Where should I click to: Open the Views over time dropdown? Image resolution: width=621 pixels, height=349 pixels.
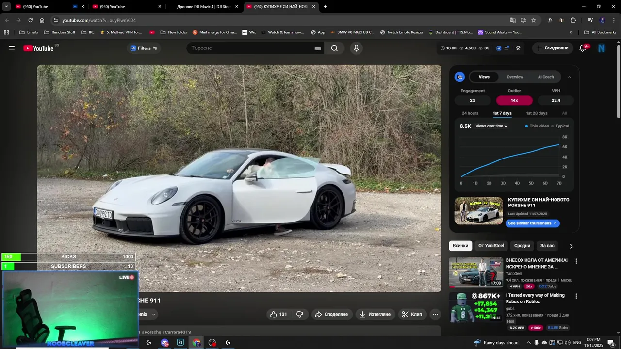click(x=491, y=126)
